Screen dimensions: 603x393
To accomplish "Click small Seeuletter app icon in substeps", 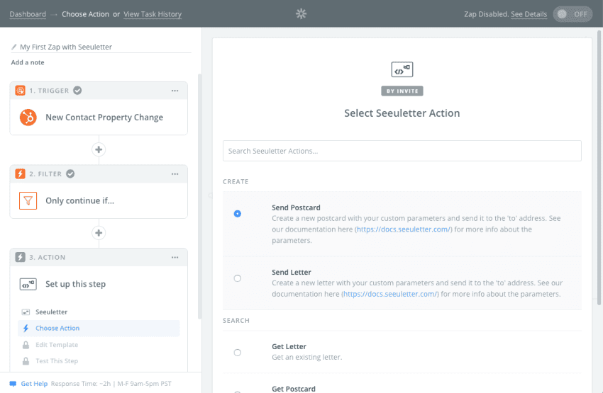I will (26, 312).
